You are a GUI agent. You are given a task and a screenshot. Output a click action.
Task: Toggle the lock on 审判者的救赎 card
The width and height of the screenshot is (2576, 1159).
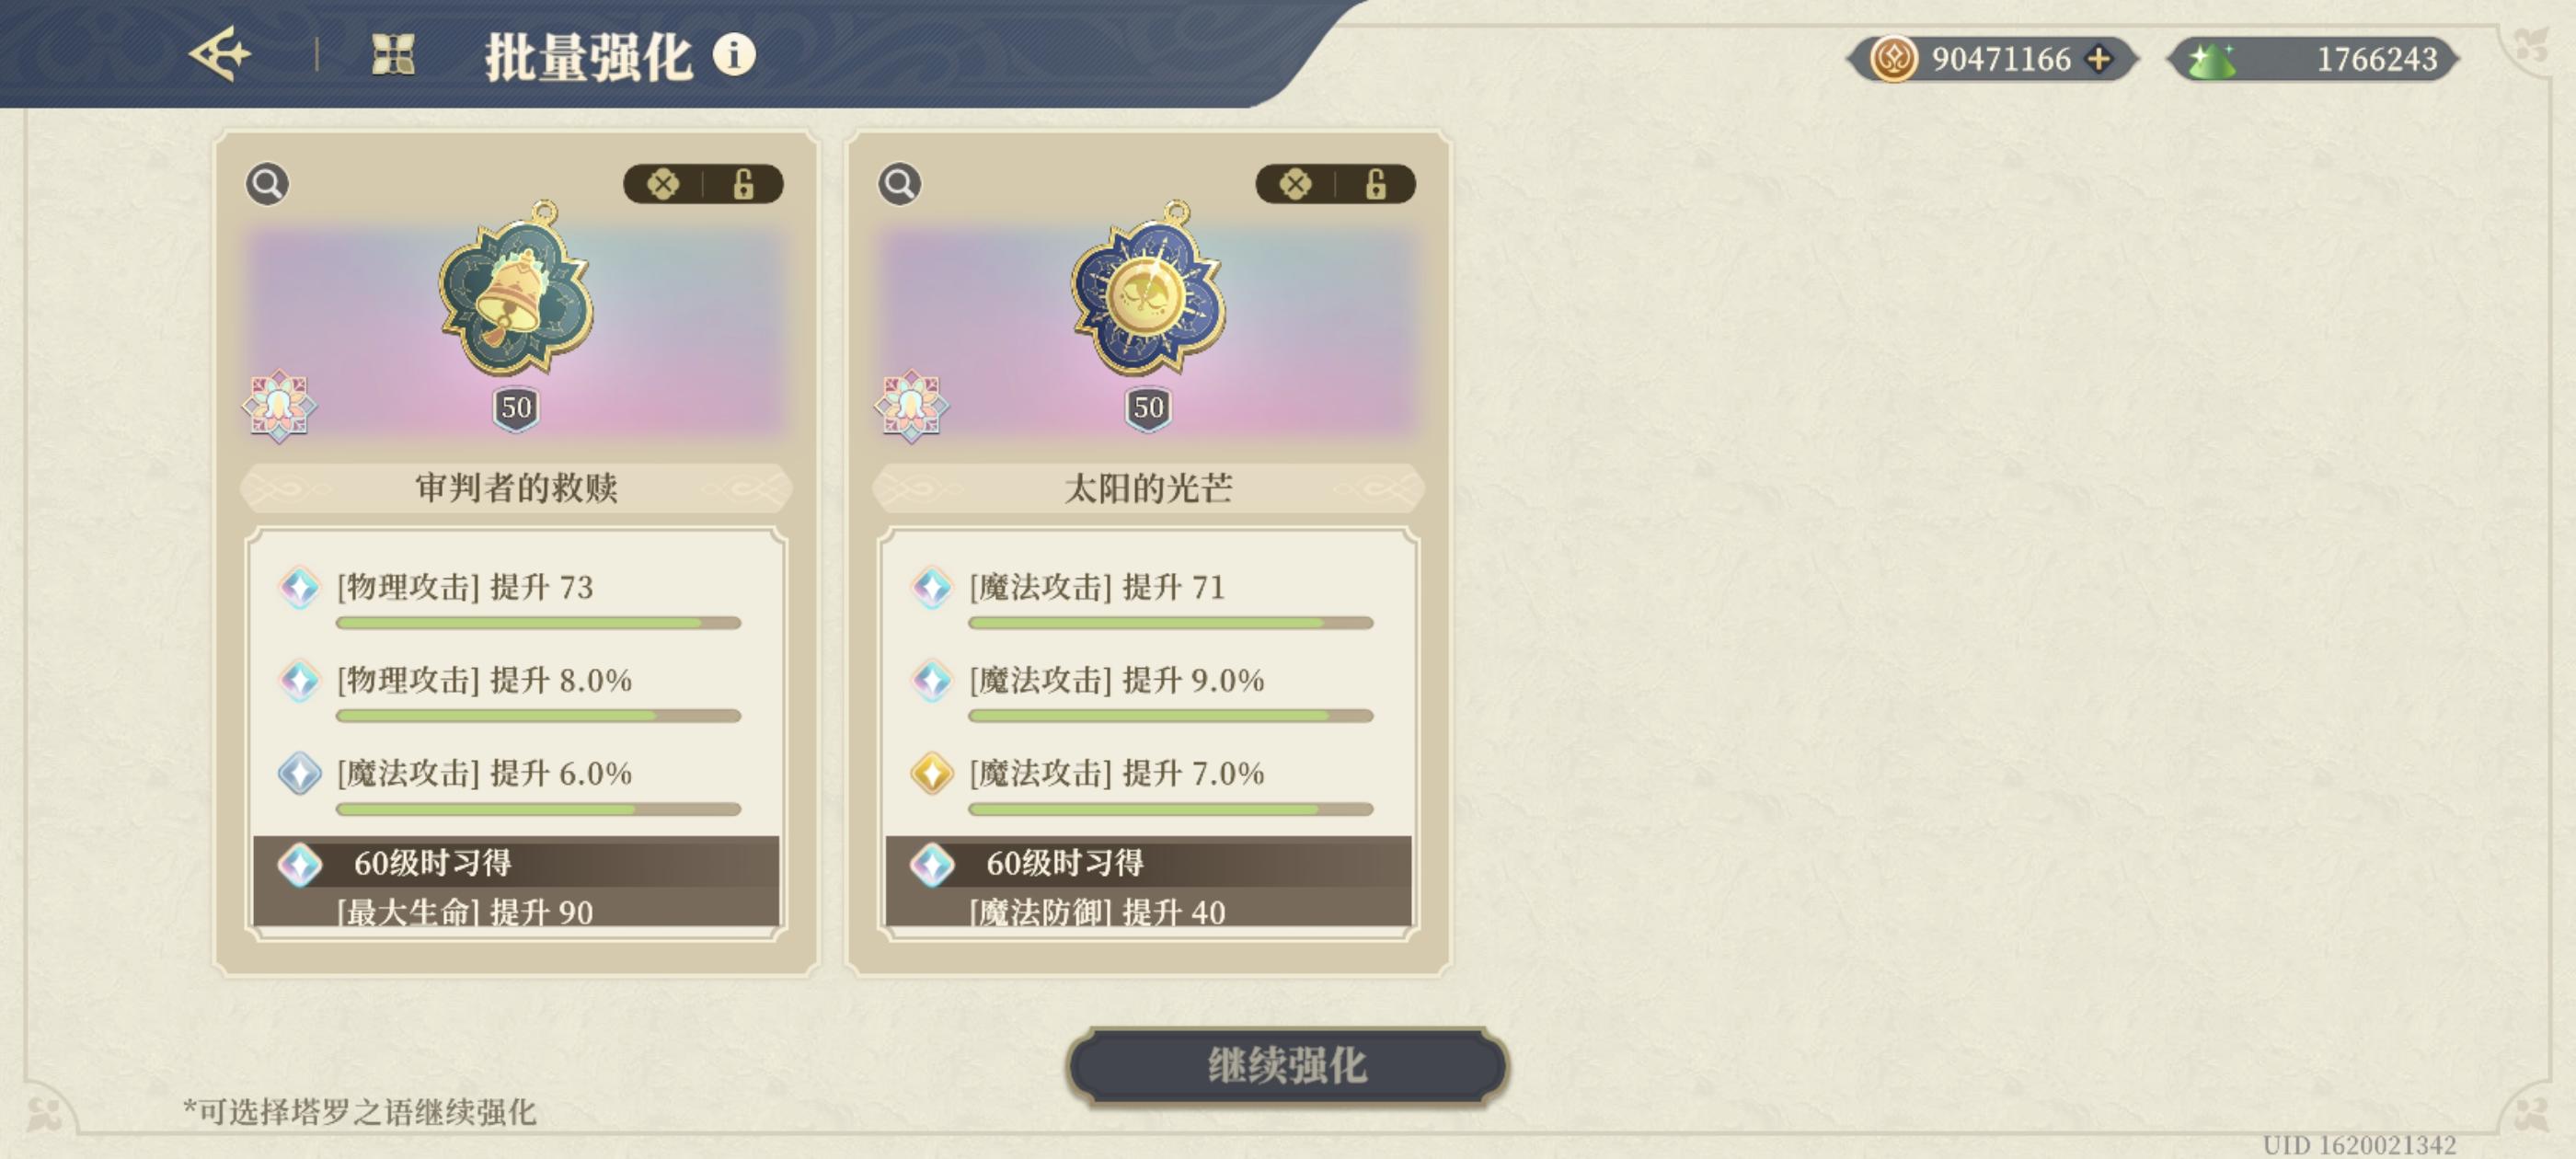(x=743, y=184)
